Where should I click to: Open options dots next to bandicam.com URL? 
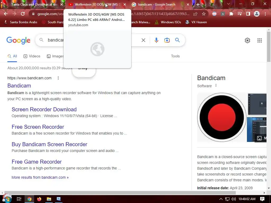[x=58, y=78]
